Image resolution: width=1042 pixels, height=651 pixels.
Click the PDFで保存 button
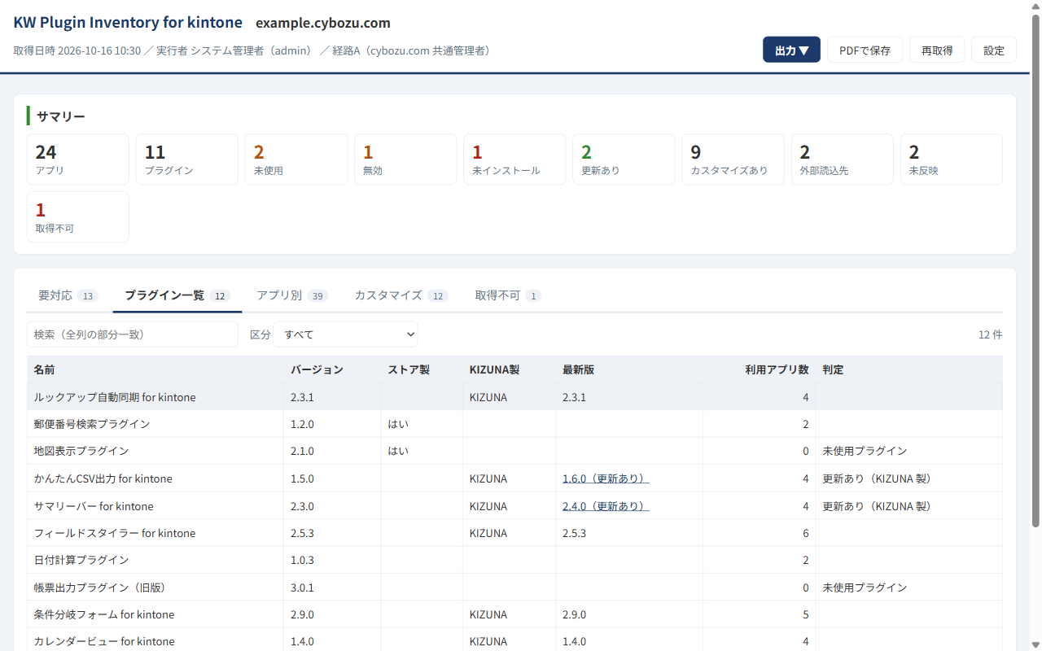click(865, 50)
